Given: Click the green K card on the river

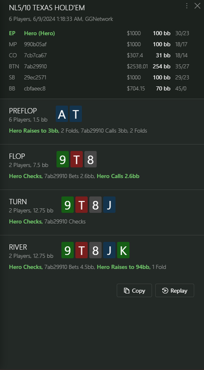Looking at the screenshot, I should coord(123,250).
